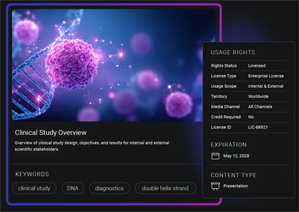This screenshot has width=299, height=212.
Task: Select the 'Licensed' status value
Action: tap(257, 66)
